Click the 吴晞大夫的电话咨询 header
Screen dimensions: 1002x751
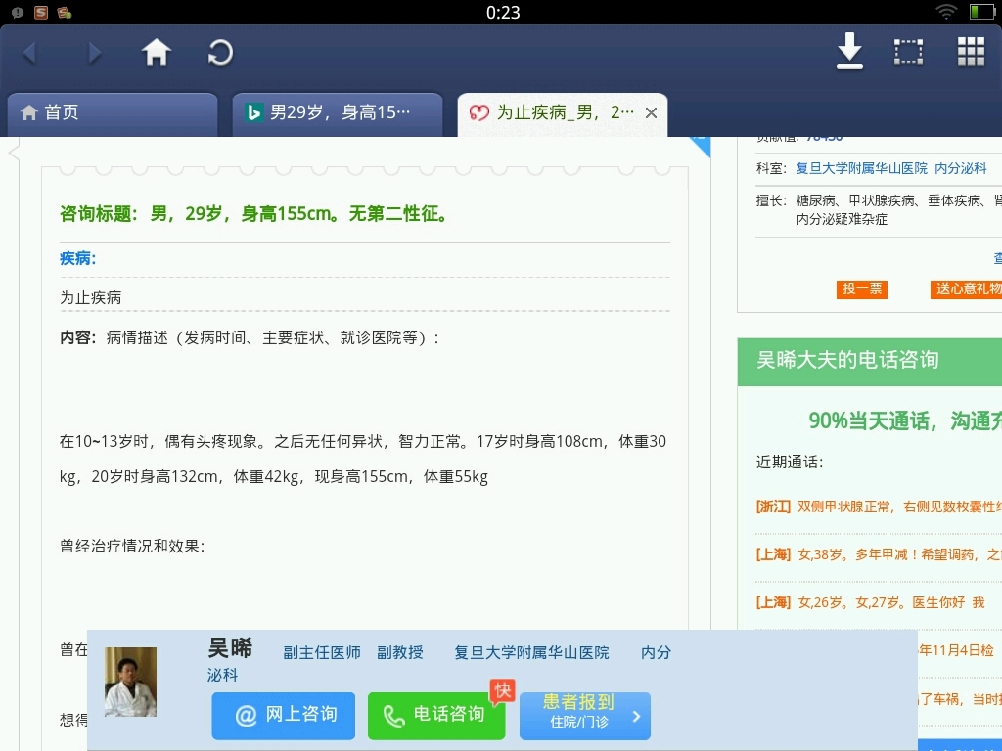(x=870, y=362)
